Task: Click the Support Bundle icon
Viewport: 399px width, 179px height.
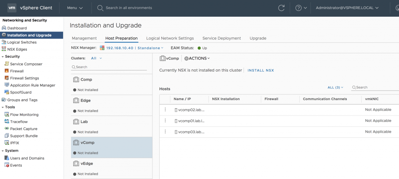Action: [7, 136]
